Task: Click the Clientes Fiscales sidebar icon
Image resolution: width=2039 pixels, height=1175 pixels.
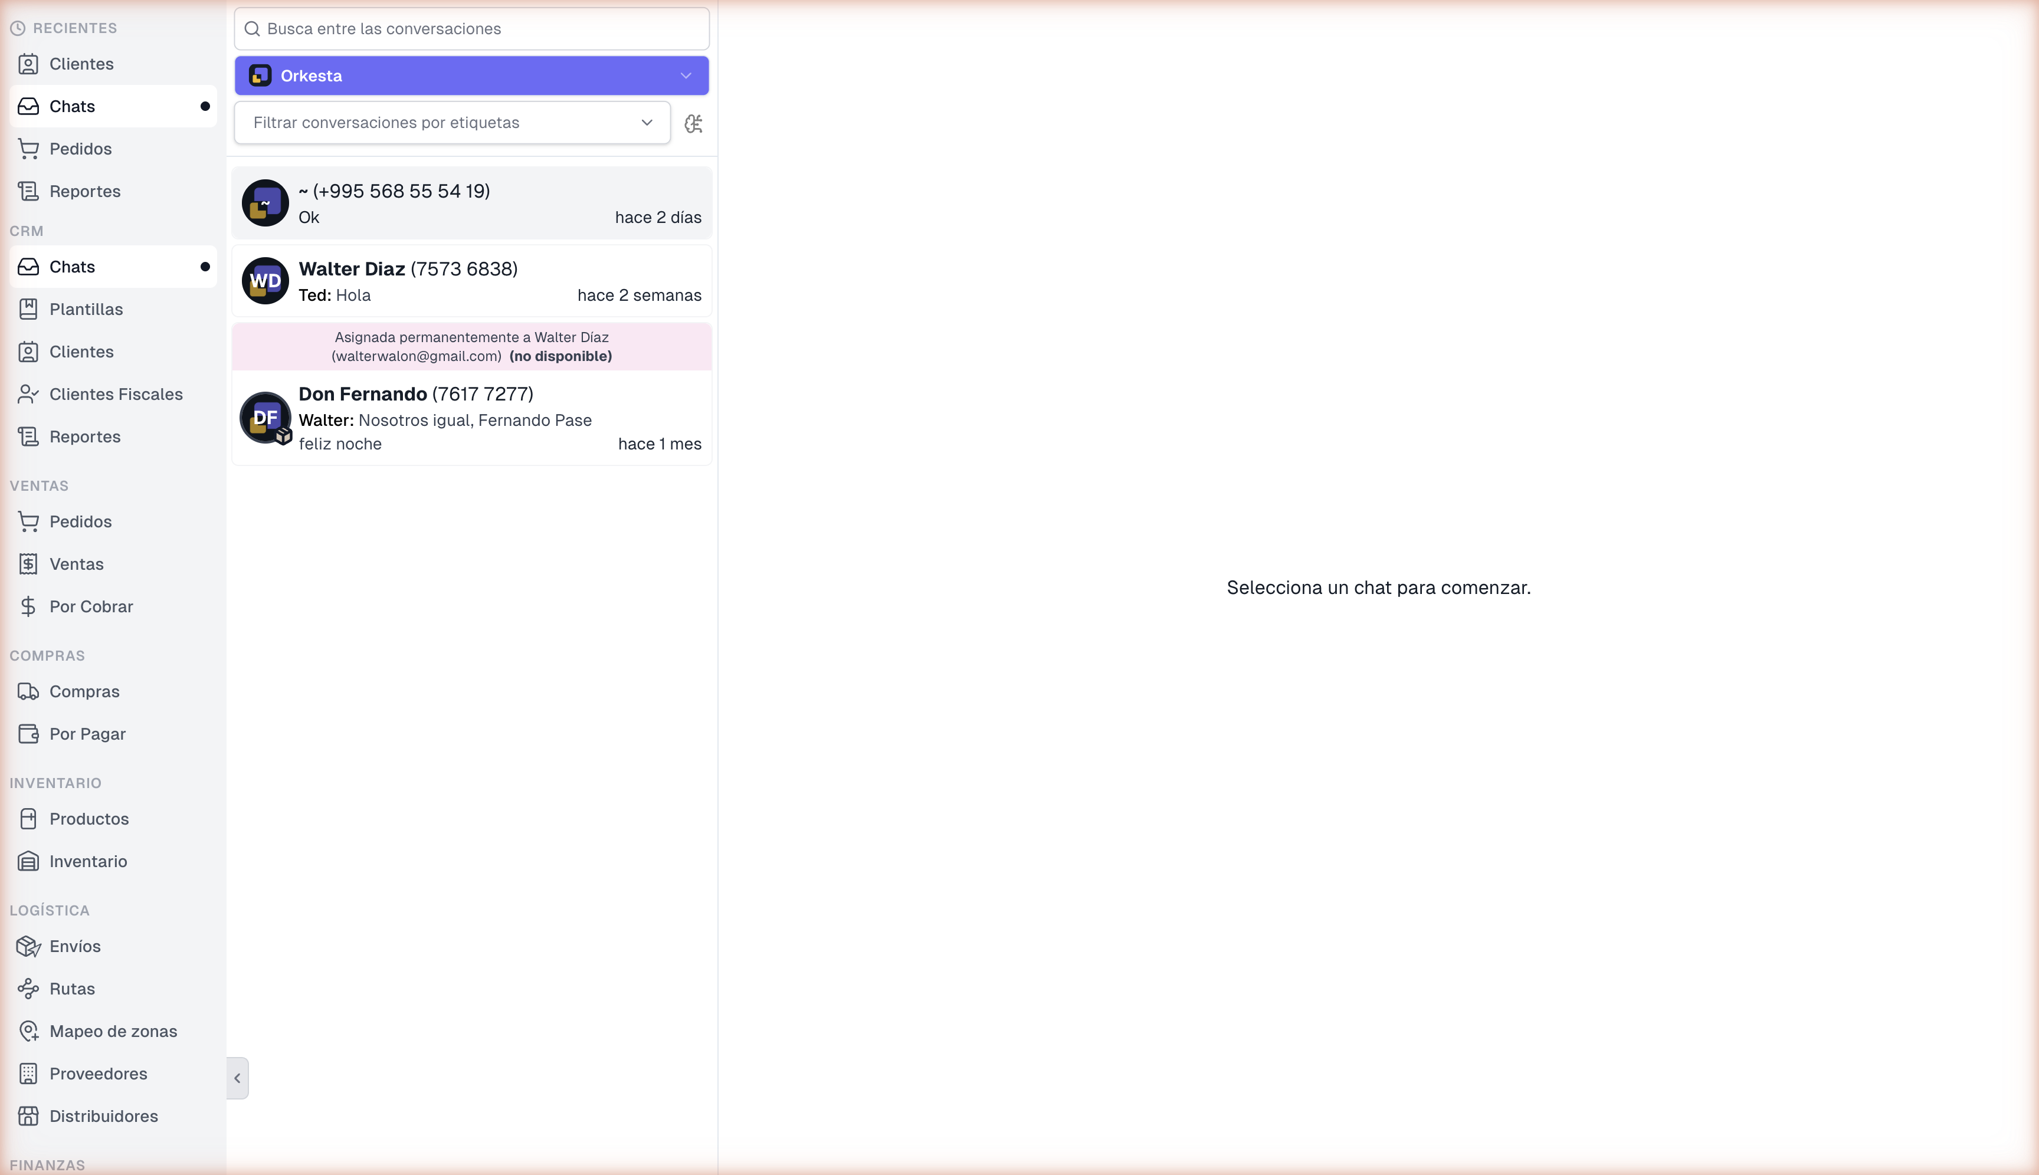Action: tap(28, 394)
